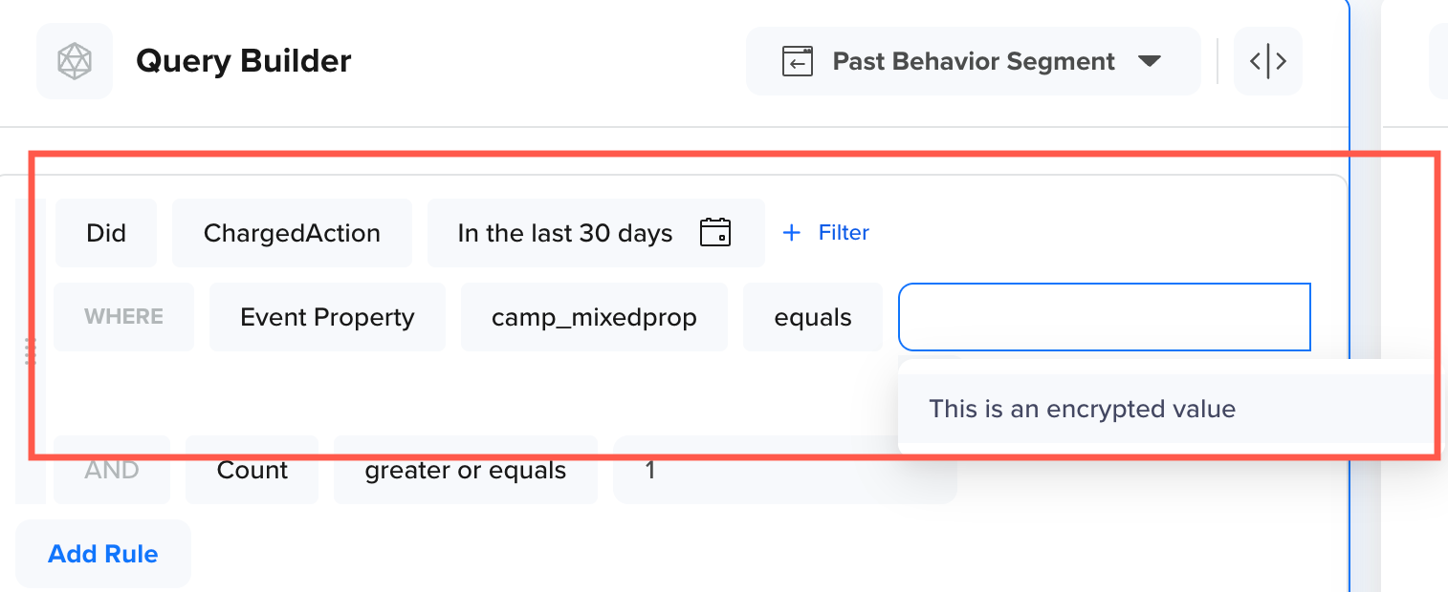Click the Query Builder hexagon logo icon
Viewport: 1448px width, 592px height.
pyautogui.click(x=74, y=60)
